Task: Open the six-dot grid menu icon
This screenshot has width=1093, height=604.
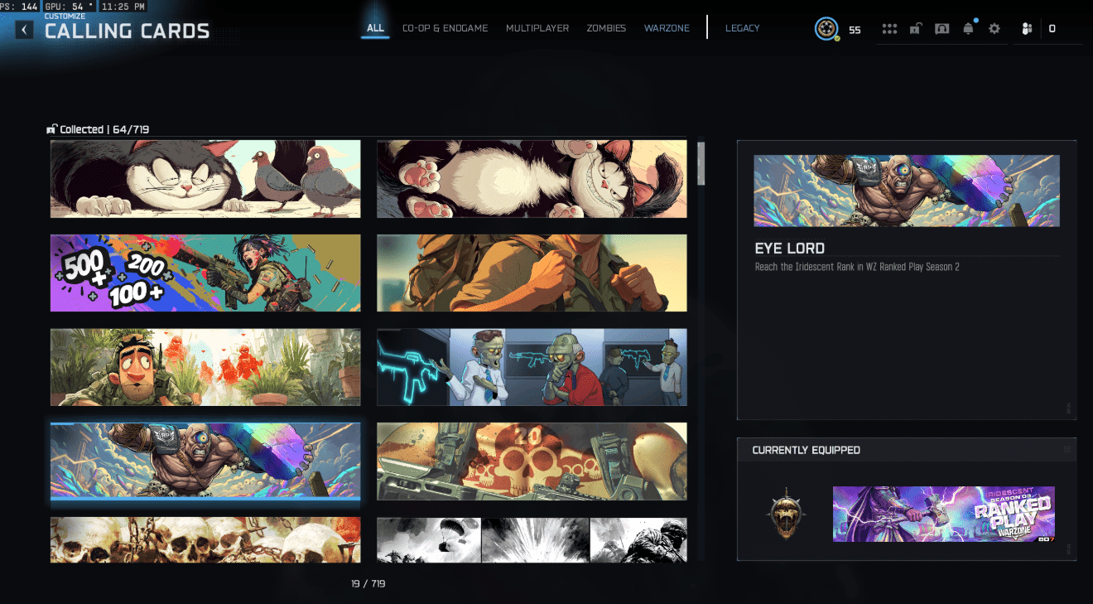Action: [889, 29]
